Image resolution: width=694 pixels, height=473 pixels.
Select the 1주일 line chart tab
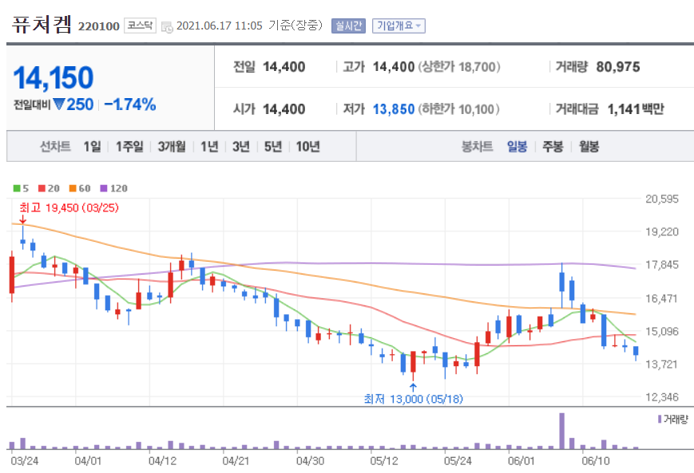point(129,146)
